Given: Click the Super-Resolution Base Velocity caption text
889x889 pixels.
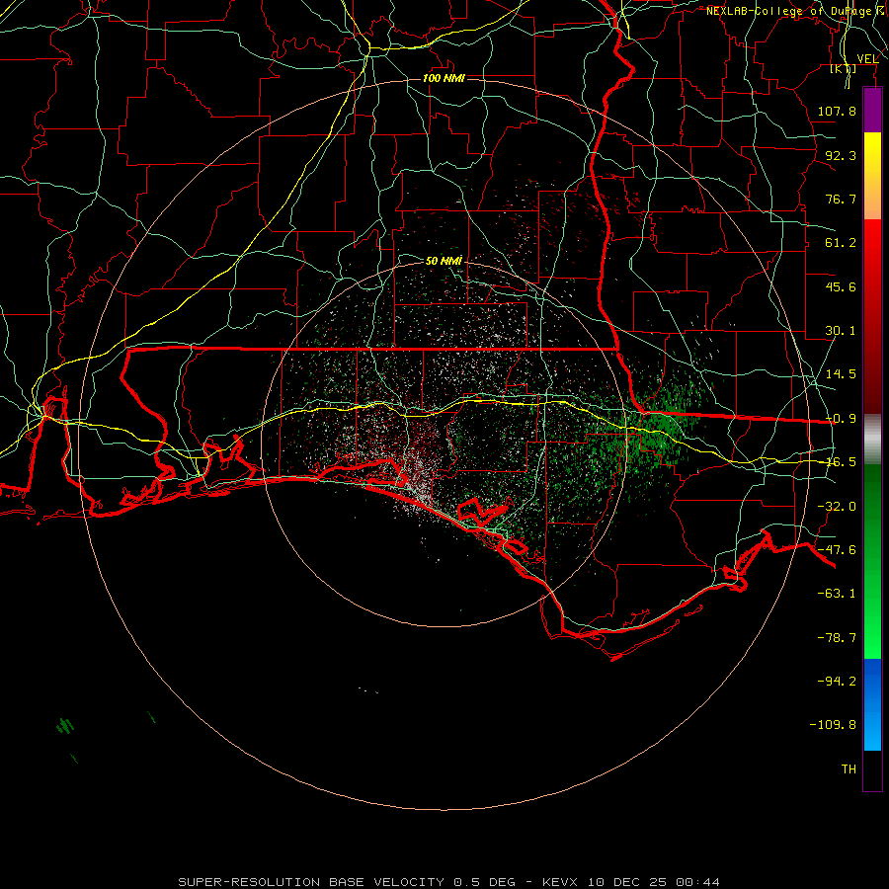Looking at the screenshot, I should 449,882.
